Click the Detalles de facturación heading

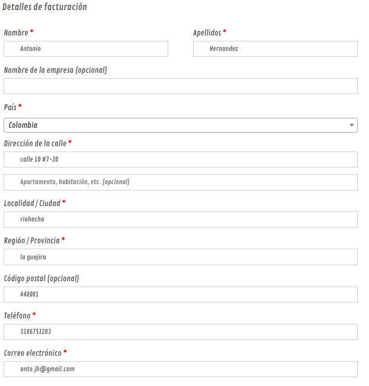[44, 7]
